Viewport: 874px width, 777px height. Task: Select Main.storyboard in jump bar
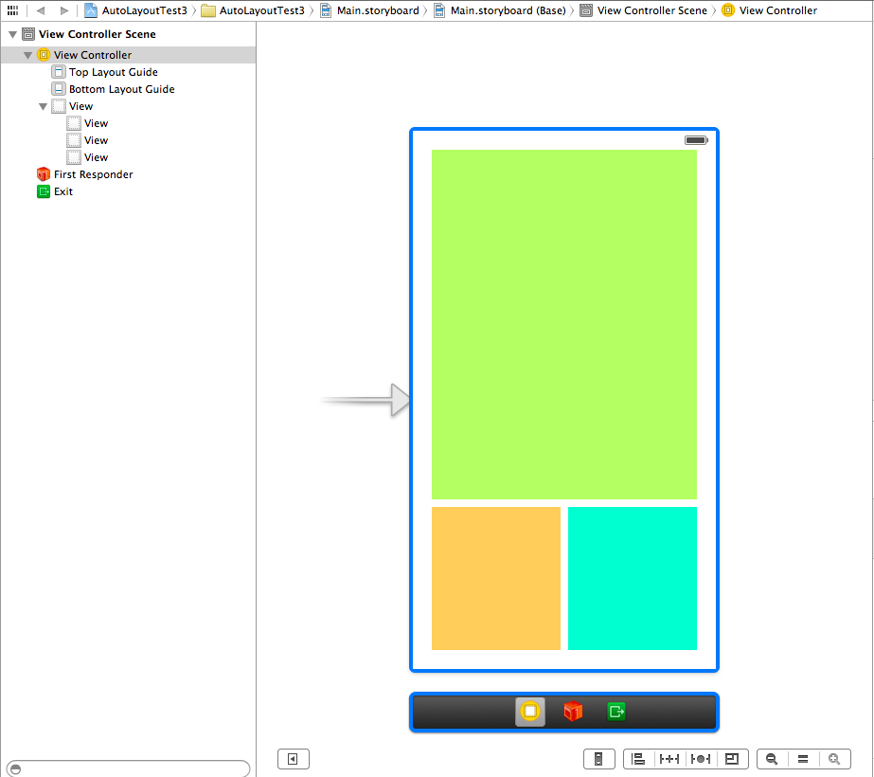[369, 10]
